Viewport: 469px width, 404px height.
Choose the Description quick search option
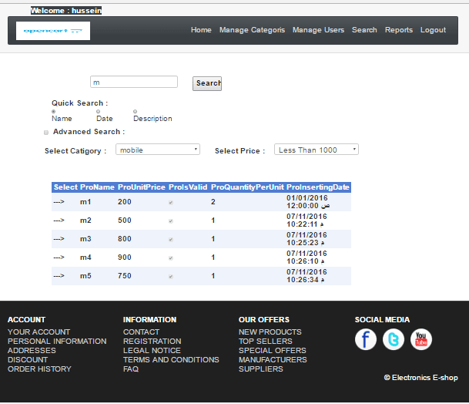[136, 112]
